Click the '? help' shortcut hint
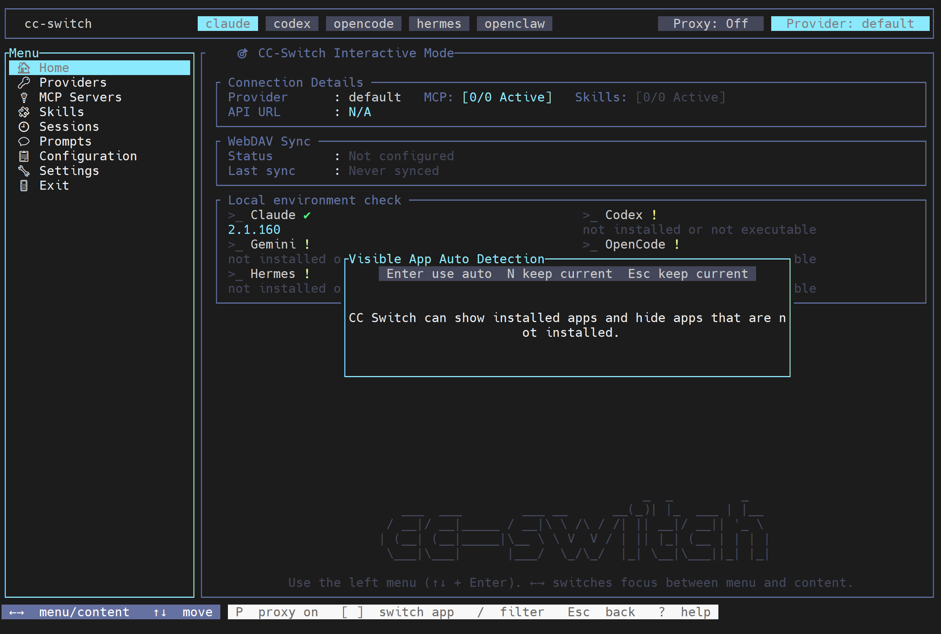Image resolution: width=941 pixels, height=634 pixels. point(684,613)
